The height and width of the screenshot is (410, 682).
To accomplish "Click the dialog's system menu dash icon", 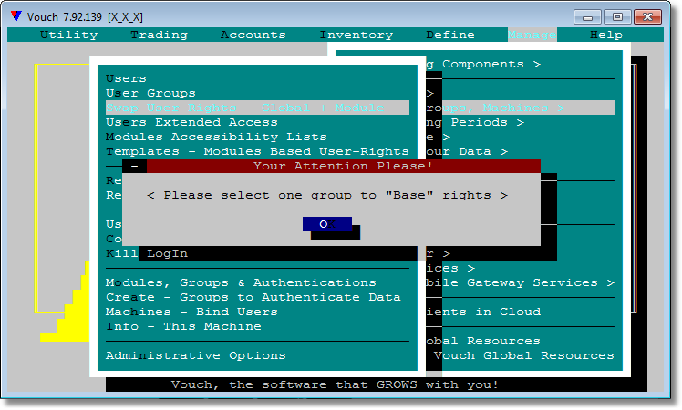I will (x=134, y=166).
